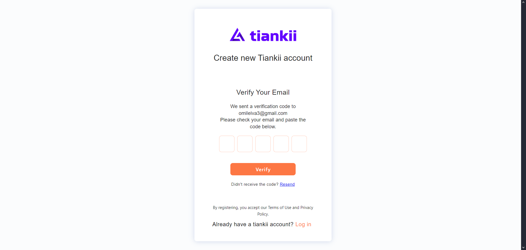The image size is (526, 250).
Task: Focus the third verification code box
Action: point(263,144)
